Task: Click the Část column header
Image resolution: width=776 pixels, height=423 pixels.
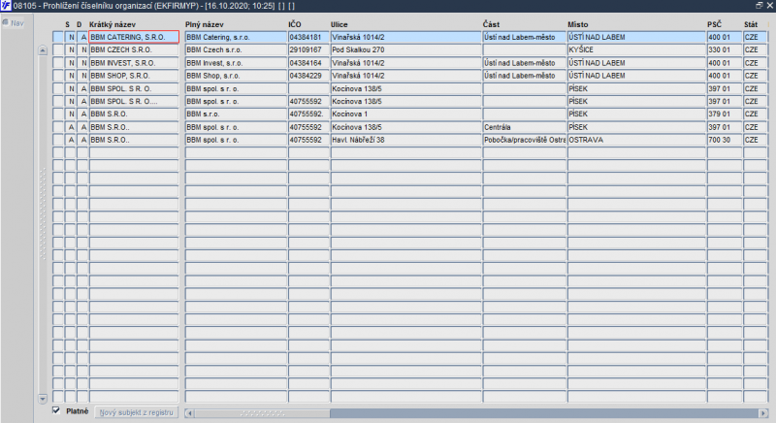Action: 491,24
